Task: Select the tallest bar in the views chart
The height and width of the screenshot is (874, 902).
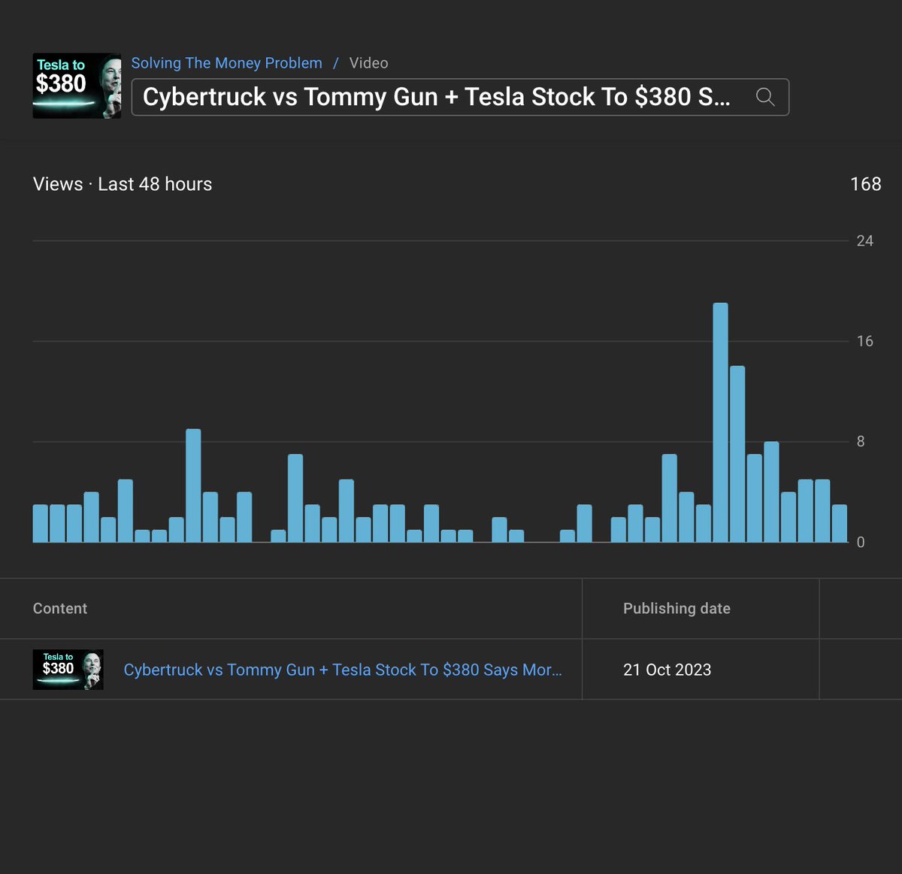Action: click(720, 422)
